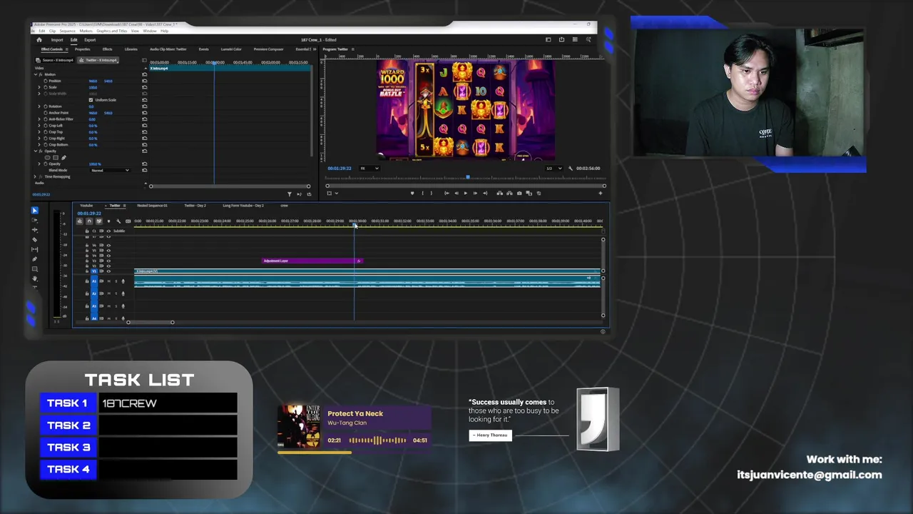Toggle animation stopwatch for Crop Left
913x514 pixels.
46,126
